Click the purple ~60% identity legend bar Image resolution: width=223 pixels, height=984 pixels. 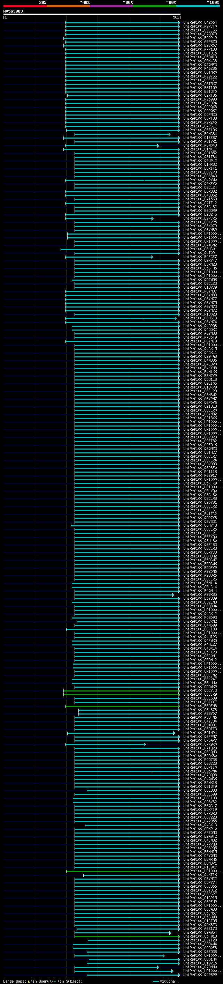(x=112, y=6)
